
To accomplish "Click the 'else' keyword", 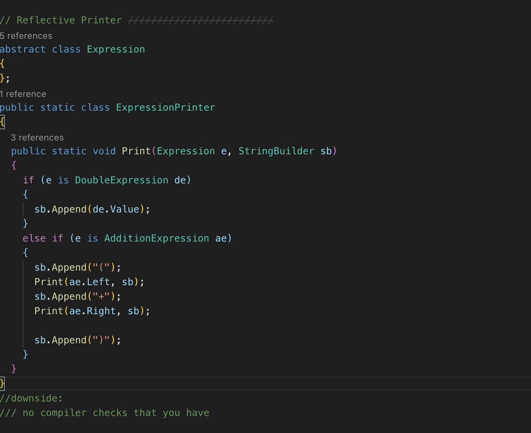I will point(34,238).
